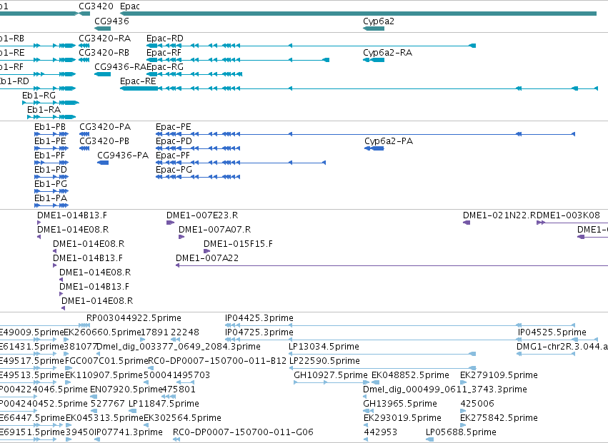Select the EN07920.5prime EST label

(125, 389)
